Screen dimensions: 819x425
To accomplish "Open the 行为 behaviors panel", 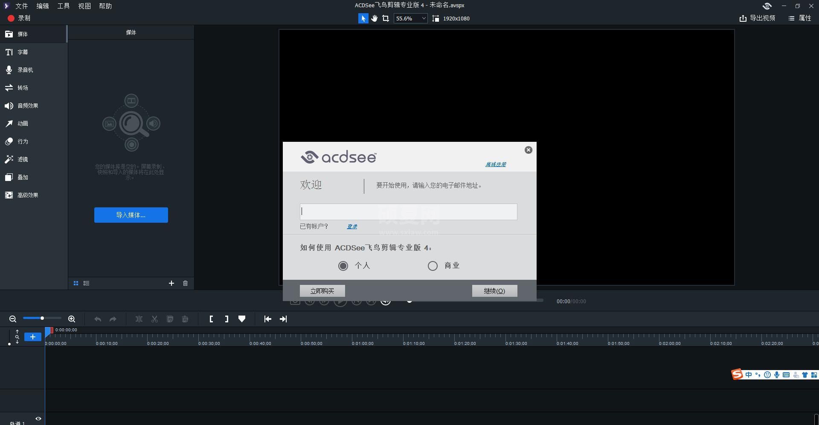I will (x=33, y=141).
